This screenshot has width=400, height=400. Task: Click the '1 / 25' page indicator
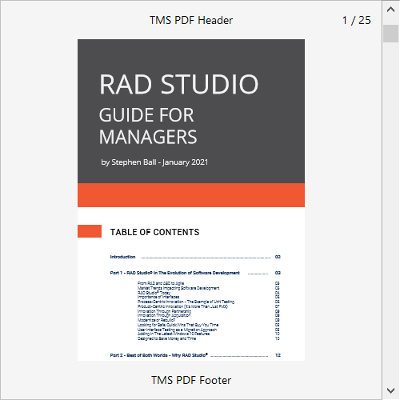pyautogui.click(x=357, y=20)
